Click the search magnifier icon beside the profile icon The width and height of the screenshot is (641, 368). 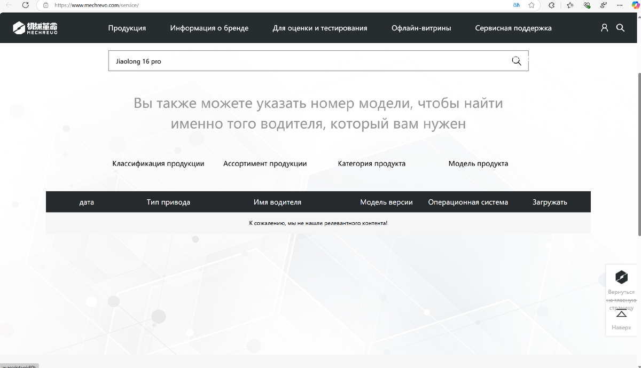pyautogui.click(x=620, y=27)
